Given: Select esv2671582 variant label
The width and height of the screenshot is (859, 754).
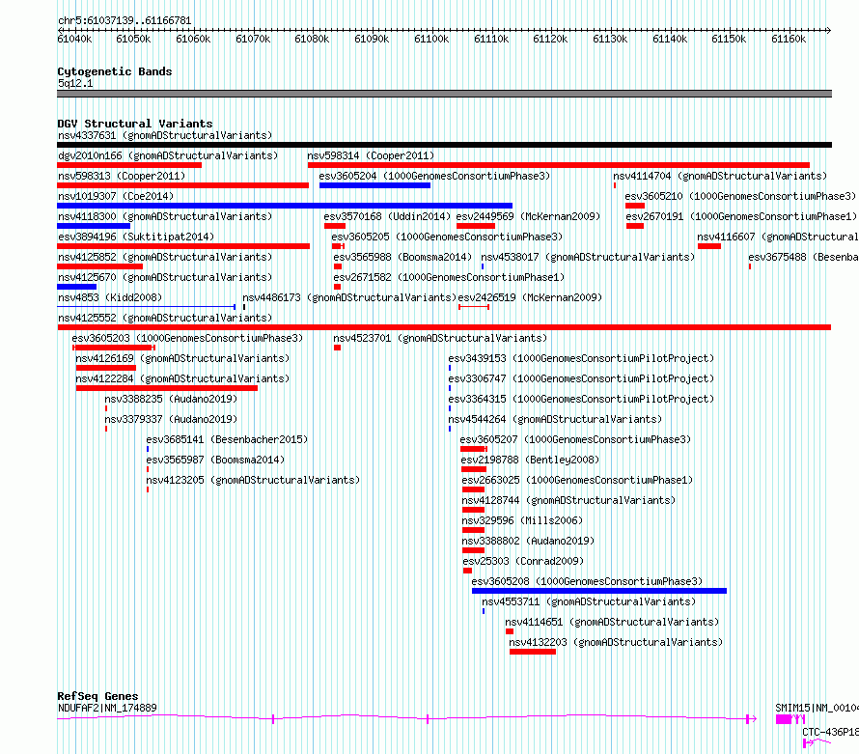Looking at the screenshot, I should [x=449, y=277].
